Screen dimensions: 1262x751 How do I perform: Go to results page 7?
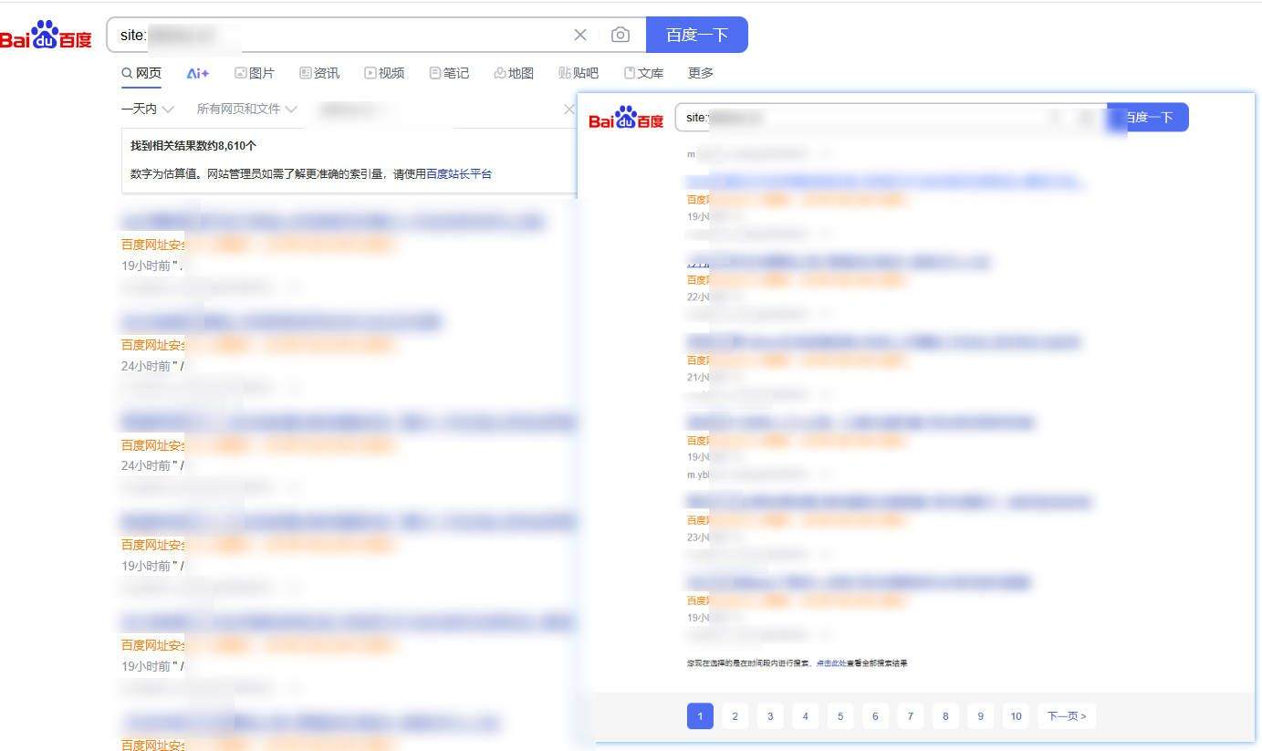pos(910,716)
